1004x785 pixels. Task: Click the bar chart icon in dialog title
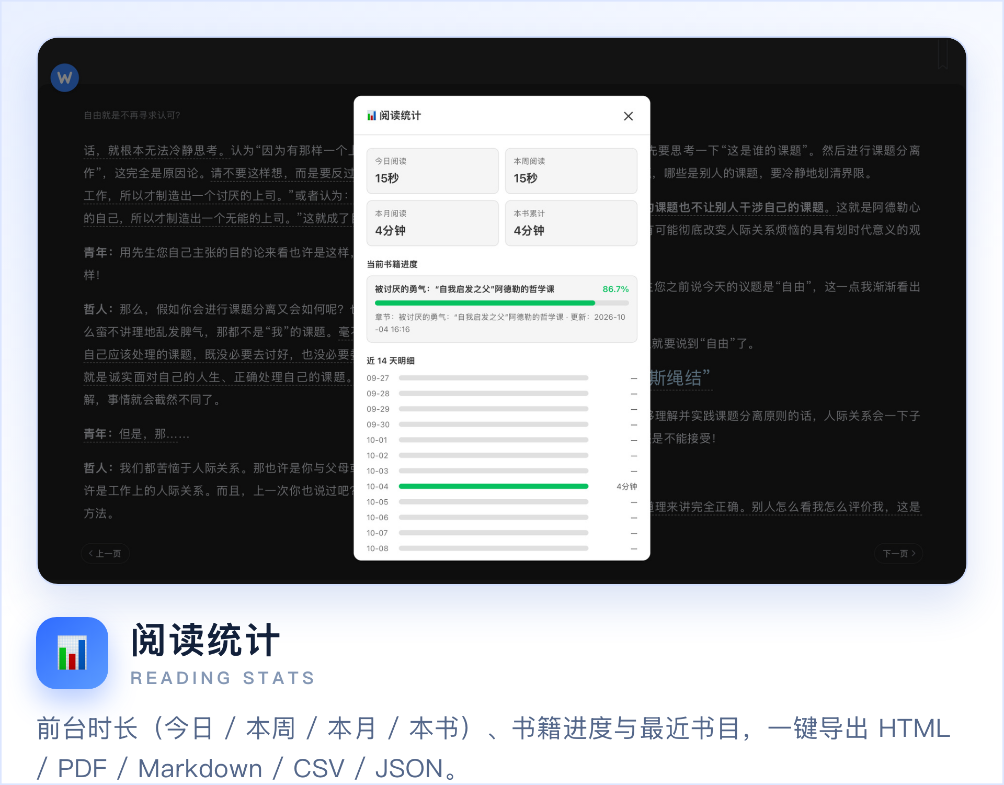371,116
